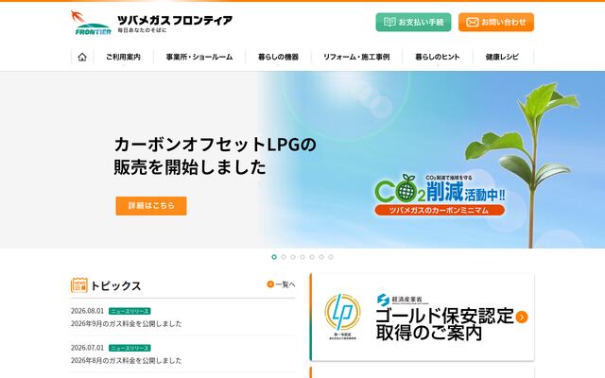Open 暮らしのヒント menu item
This screenshot has height=378, width=605.
(x=438, y=57)
